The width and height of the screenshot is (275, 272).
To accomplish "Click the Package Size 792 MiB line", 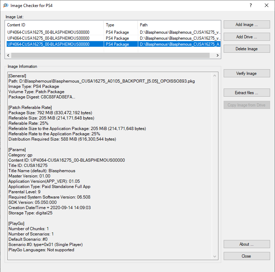I will [x=50, y=113].
